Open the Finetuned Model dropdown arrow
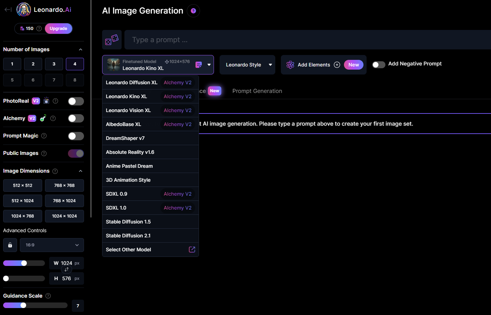Screen dimensions: 491x315 [x=209, y=65]
